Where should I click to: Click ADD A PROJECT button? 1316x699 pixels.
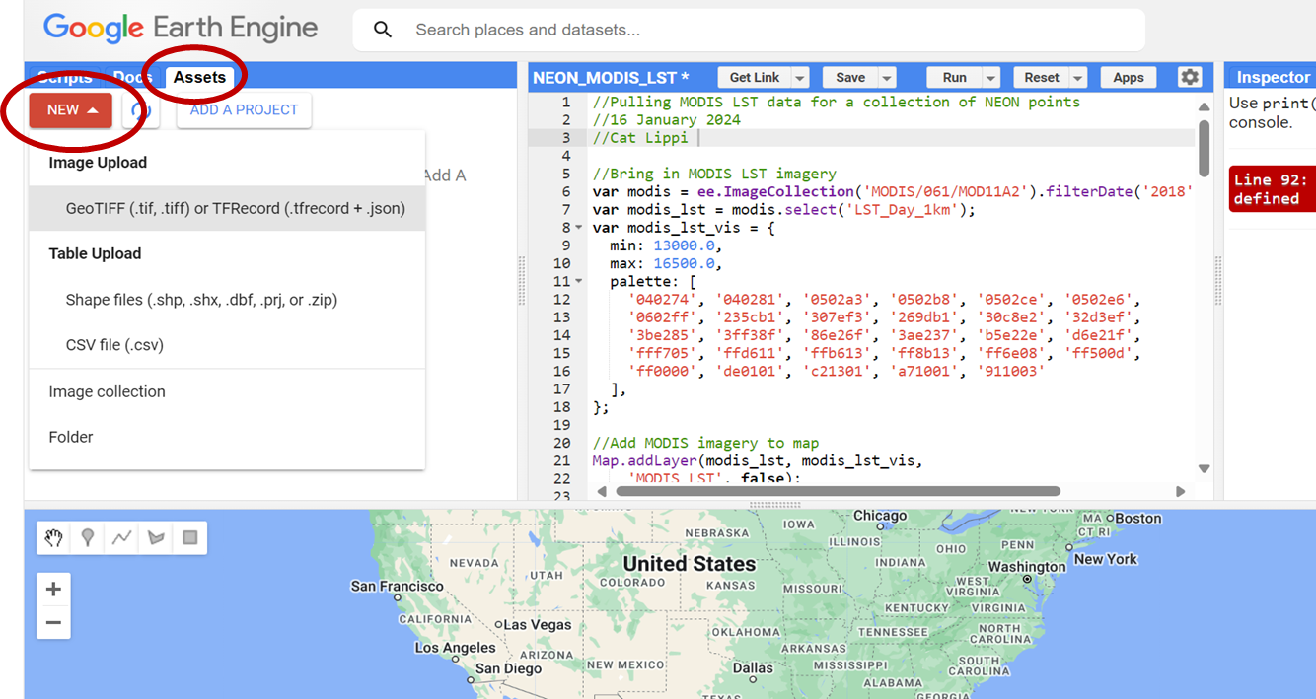click(244, 110)
